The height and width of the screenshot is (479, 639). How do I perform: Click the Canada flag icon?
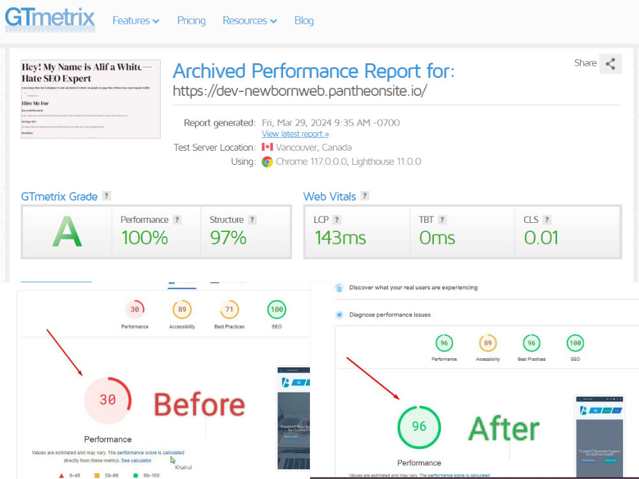pos(267,147)
